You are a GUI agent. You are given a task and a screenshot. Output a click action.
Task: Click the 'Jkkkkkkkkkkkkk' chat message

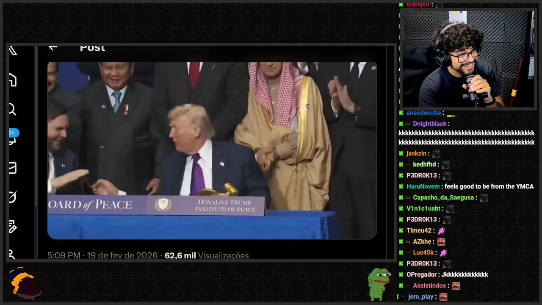click(465, 275)
